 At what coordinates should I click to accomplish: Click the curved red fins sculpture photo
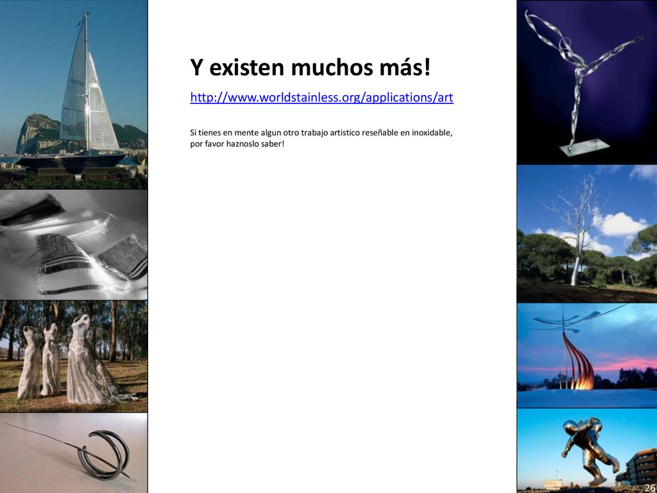[586, 356]
